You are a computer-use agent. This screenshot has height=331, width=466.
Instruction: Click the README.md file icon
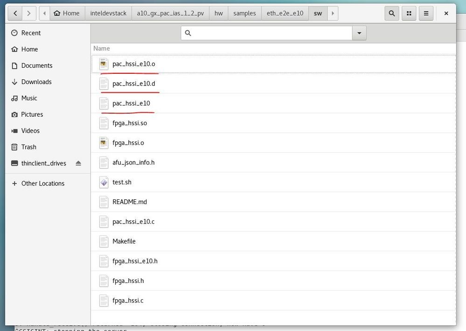[x=104, y=202]
